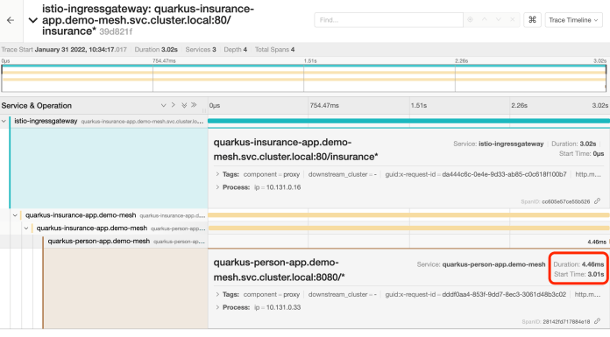Open keyboard shortcuts command button
Screen dimensions: 610x337
click(532, 20)
